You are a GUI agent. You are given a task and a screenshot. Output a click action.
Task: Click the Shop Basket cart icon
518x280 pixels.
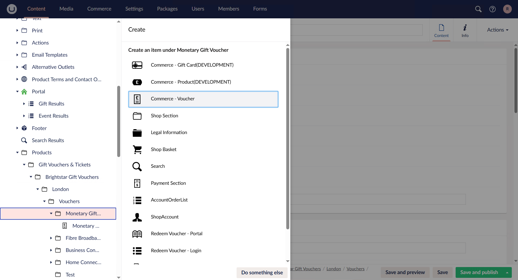pyautogui.click(x=137, y=149)
